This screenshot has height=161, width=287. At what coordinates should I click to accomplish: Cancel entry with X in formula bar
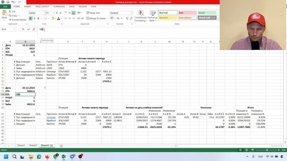pos(23,29)
